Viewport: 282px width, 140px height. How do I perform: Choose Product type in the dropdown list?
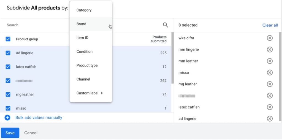point(87,65)
